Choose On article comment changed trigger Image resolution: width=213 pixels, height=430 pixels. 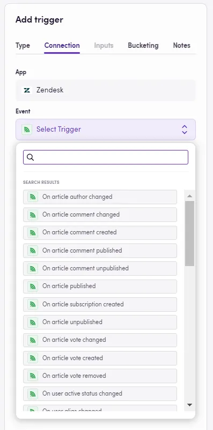(100, 214)
